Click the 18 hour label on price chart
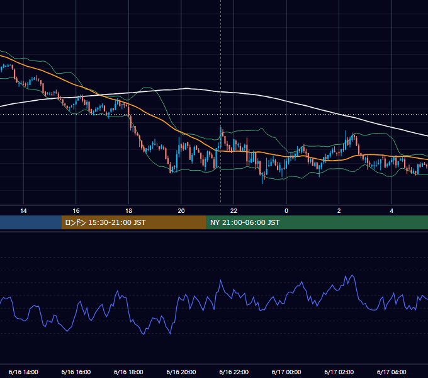 (128, 211)
